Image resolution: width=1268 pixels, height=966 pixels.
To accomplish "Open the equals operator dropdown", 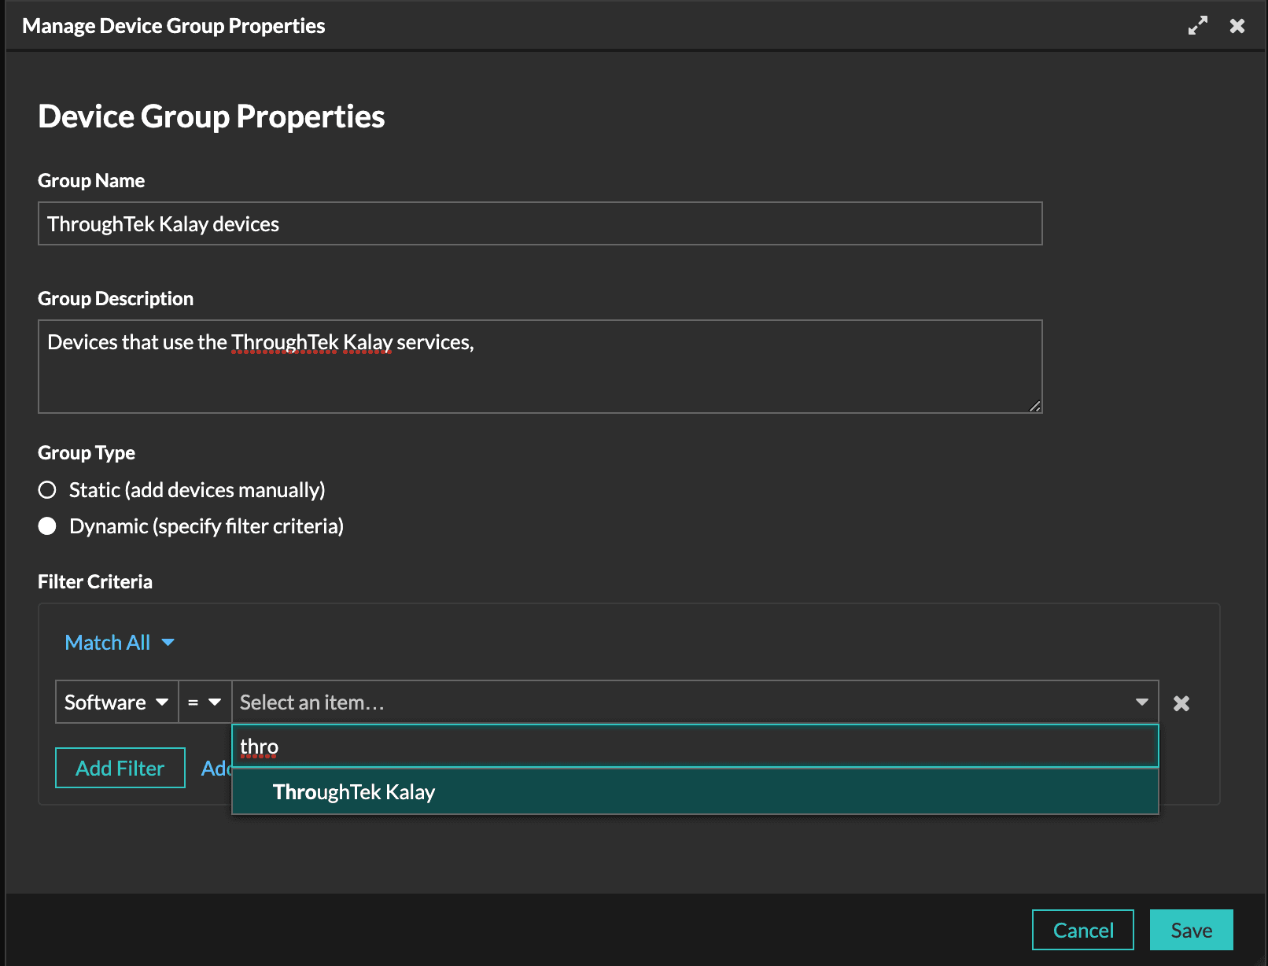I will click(205, 702).
